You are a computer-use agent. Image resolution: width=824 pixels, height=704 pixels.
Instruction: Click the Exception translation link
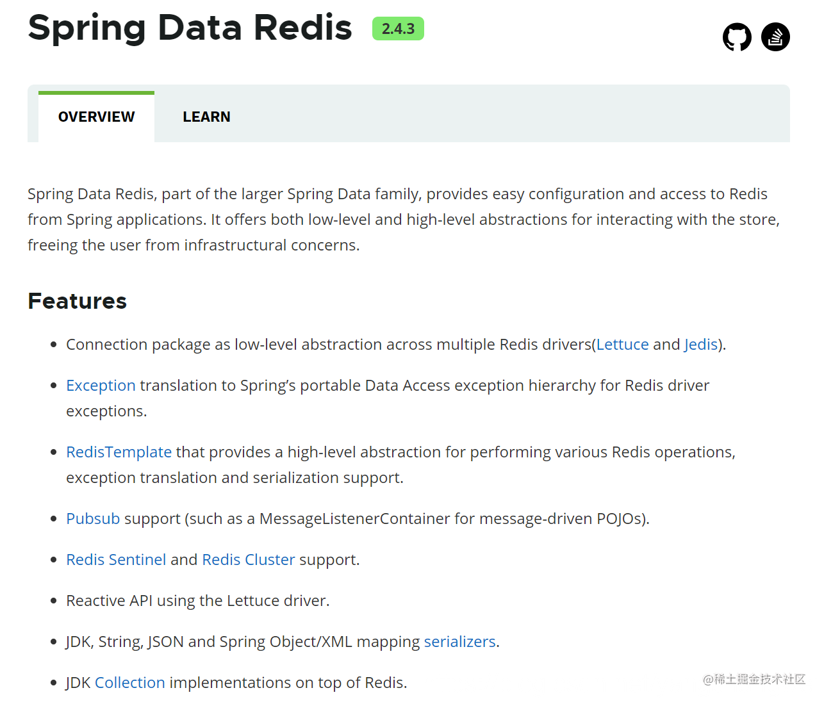point(101,385)
